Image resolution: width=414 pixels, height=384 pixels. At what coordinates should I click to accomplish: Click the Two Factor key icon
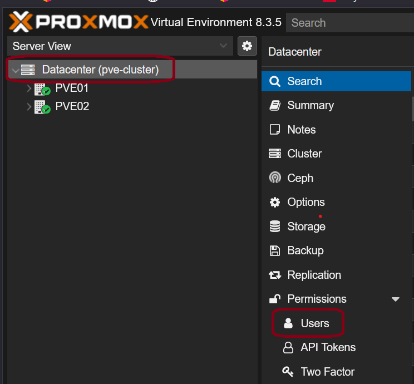click(x=288, y=372)
